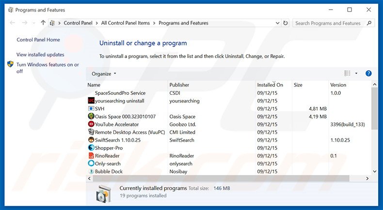383x210 pixels.
Task: Open Control Panel Home link
Action: click(38, 40)
